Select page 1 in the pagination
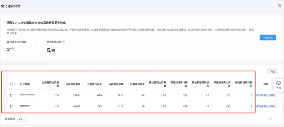This screenshot has height=127, width=284. pyautogui.click(x=270, y=119)
